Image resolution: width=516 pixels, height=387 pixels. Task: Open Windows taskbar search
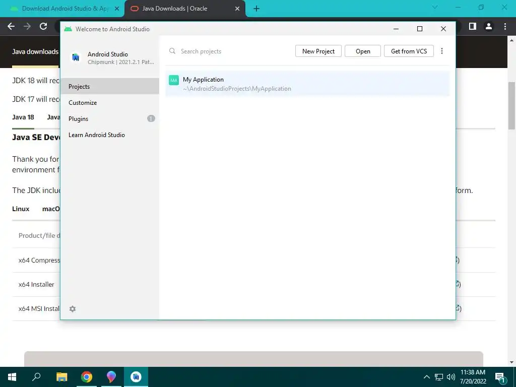[36, 377]
